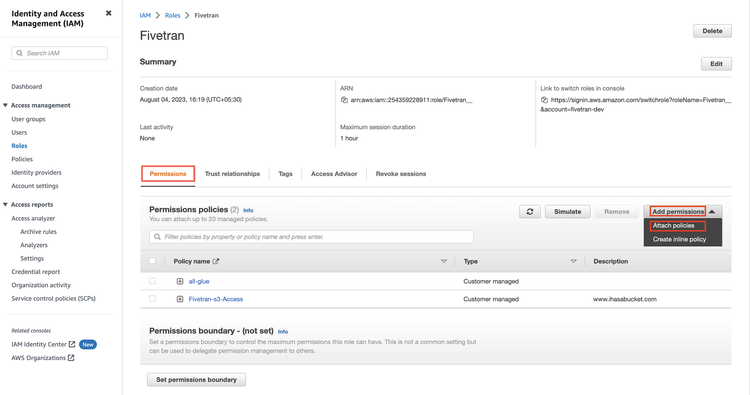Image resolution: width=750 pixels, height=395 pixels.
Task: Open the Fivetran-s3-Access policy link
Action: pos(216,298)
